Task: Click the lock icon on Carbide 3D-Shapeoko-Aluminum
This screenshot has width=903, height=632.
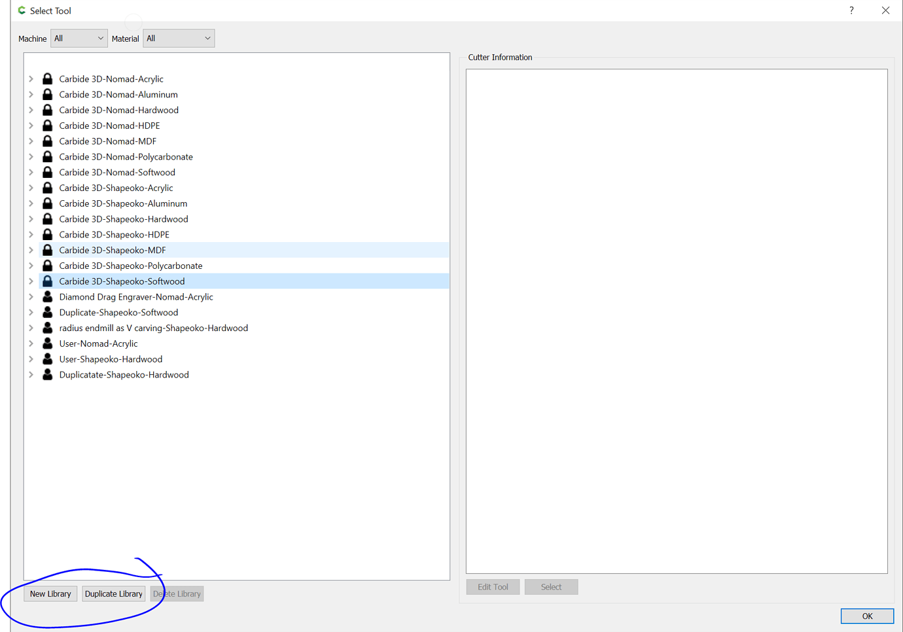Action: (x=46, y=203)
